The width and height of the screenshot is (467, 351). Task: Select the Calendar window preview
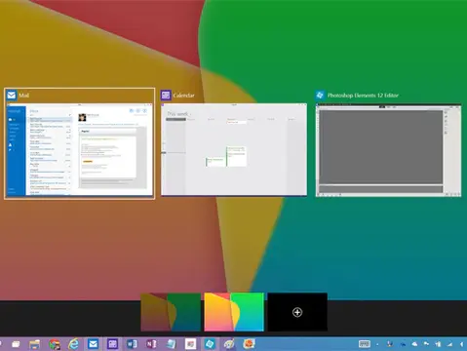(234, 149)
